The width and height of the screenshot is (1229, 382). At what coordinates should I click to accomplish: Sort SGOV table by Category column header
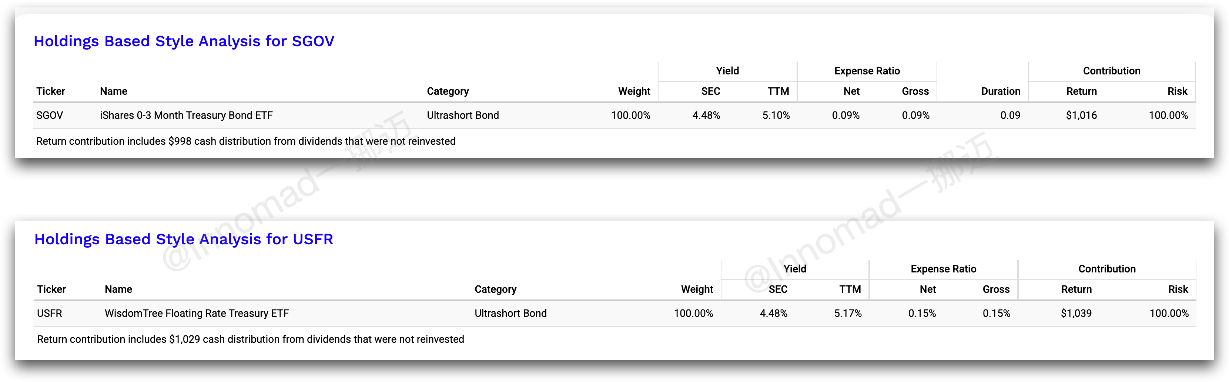point(448,91)
